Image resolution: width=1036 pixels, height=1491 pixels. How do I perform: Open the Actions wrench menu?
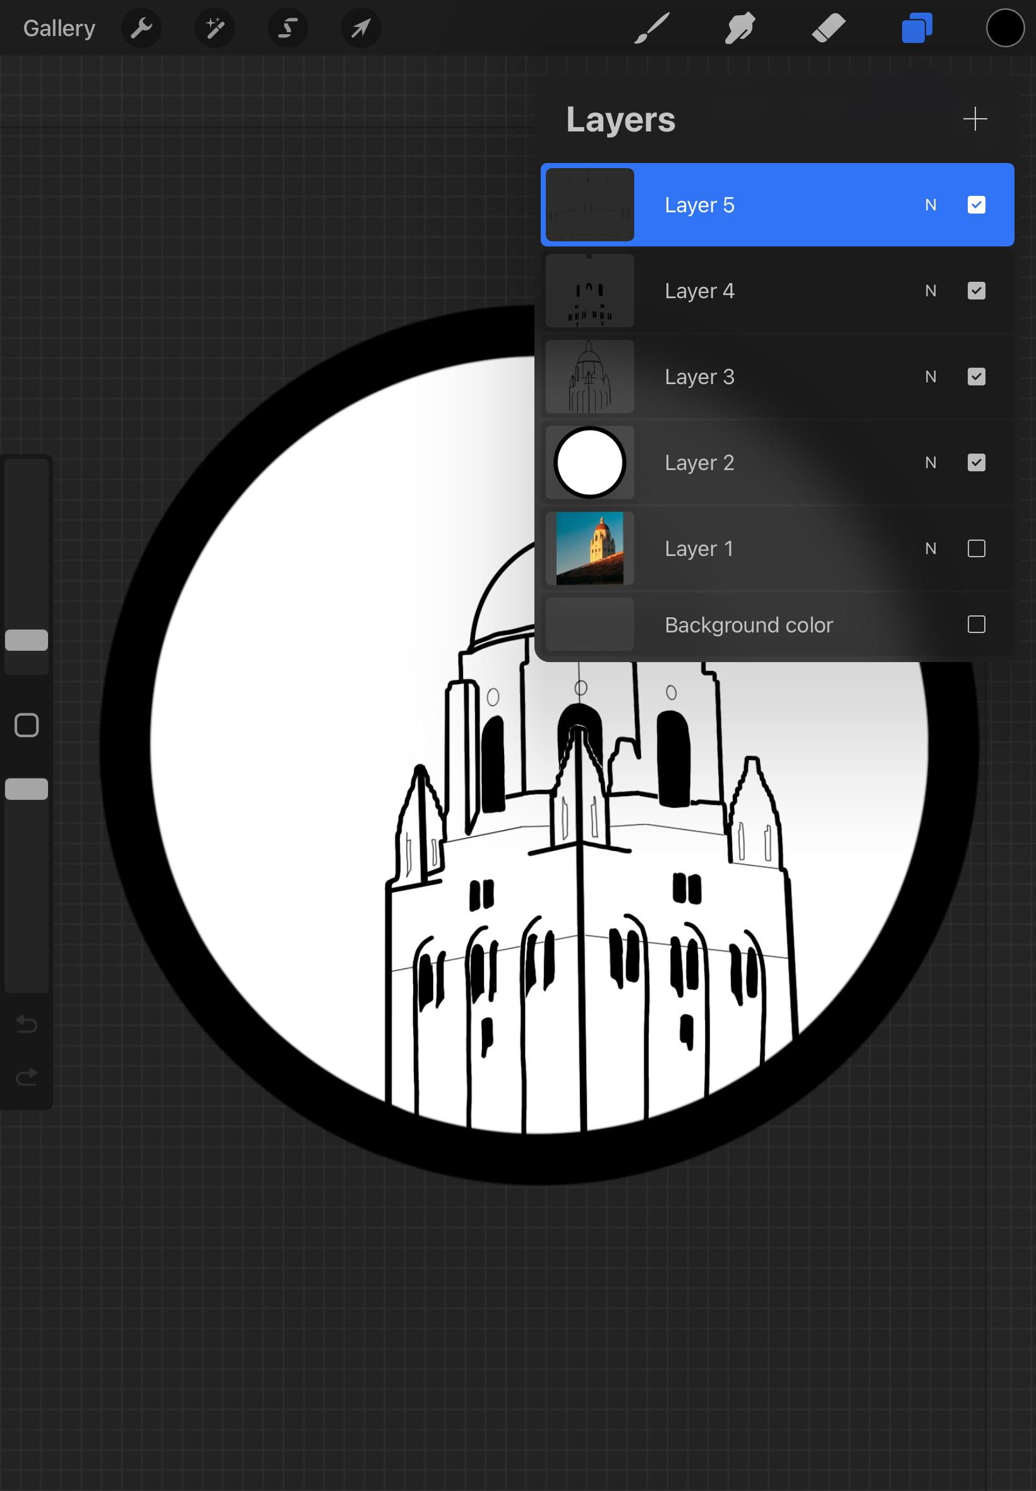[x=142, y=28]
